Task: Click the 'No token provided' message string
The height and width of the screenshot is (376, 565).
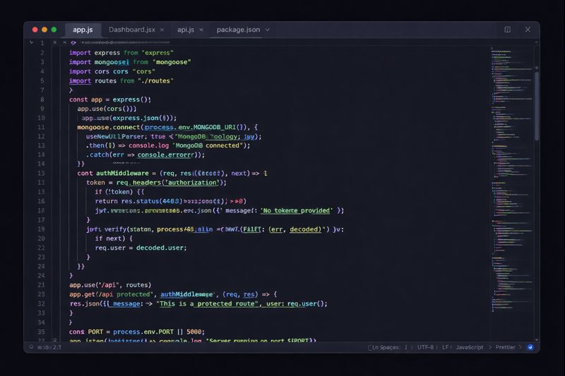Action: (x=296, y=210)
